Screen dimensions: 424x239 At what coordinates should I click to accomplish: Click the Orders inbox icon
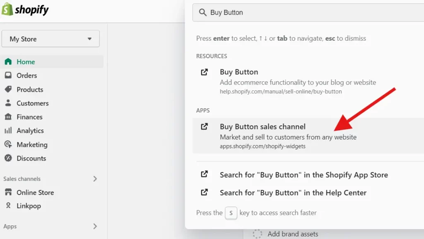click(x=8, y=75)
